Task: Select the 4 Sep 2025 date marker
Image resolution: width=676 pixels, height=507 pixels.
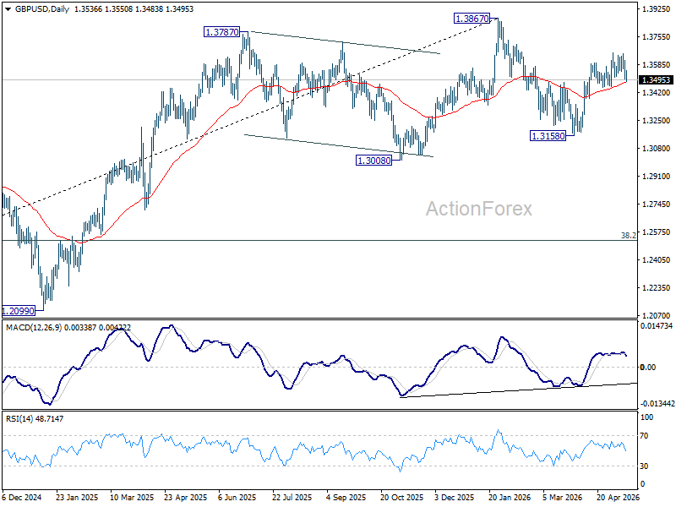Action: 346,497
